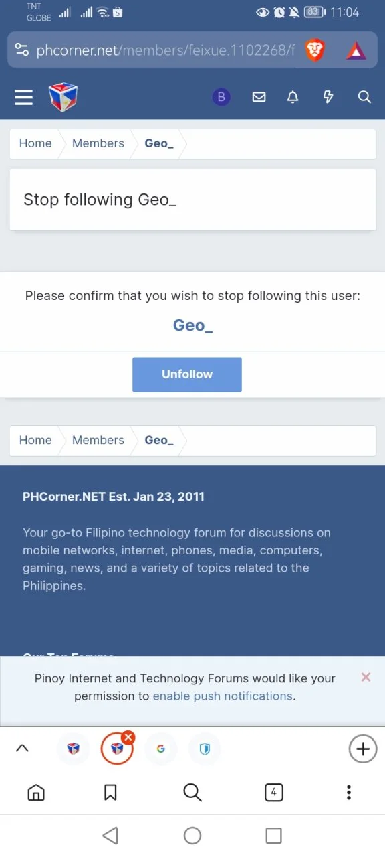Follow the enable push notifications link
The height and width of the screenshot is (857, 385).
(223, 696)
